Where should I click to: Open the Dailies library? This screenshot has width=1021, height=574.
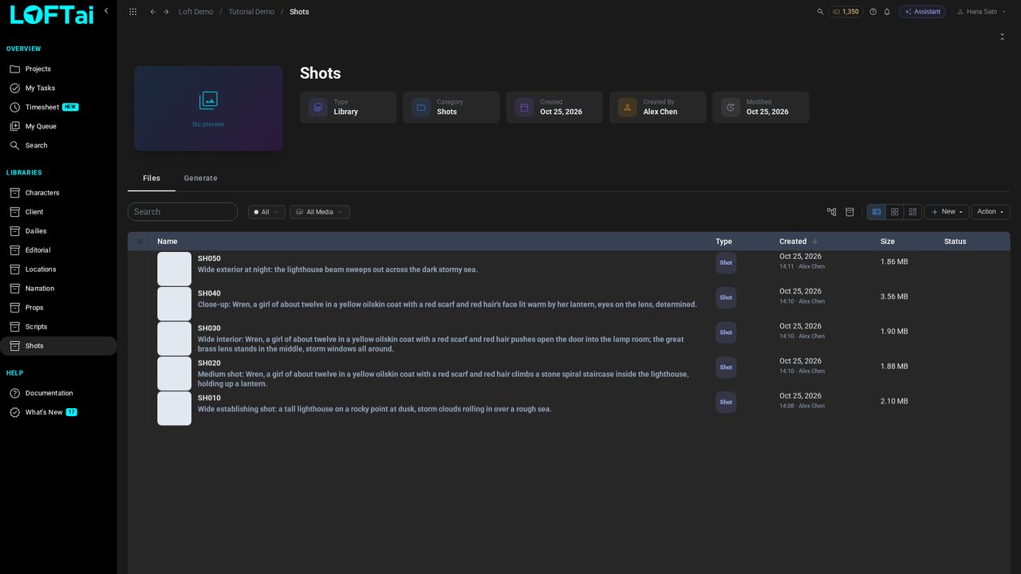tap(58, 231)
